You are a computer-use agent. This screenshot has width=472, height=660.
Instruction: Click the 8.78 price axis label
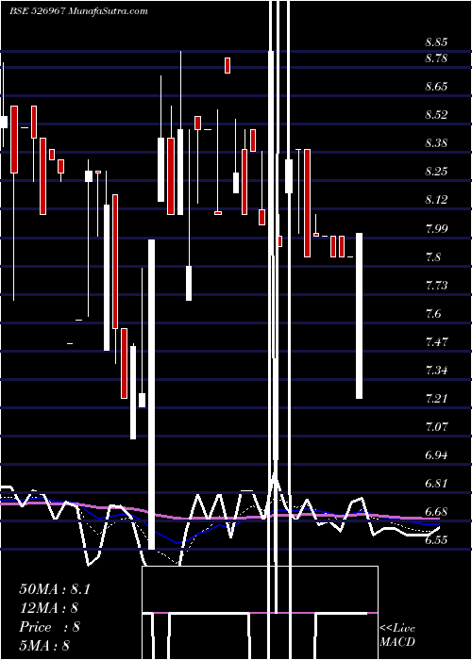point(436,58)
